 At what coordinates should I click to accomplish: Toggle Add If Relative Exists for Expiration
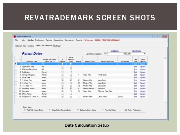pos(70,91)
